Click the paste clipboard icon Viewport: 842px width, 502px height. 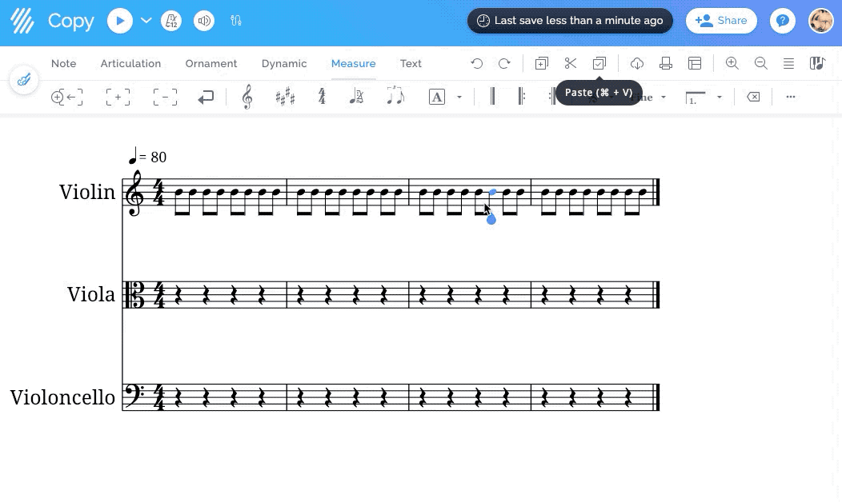tap(599, 63)
